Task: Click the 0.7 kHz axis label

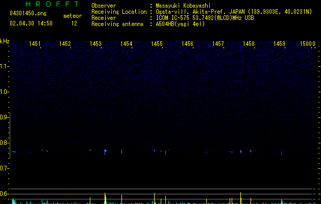Action: pos(4,168)
